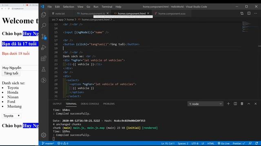261x146 pixels.
Task: Click 'Ln 19, Col 1' status item
Action: pyautogui.click(x=168, y=143)
